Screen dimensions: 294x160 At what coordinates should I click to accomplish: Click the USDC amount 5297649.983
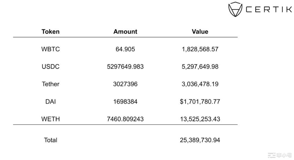pyautogui.click(x=125, y=67)
